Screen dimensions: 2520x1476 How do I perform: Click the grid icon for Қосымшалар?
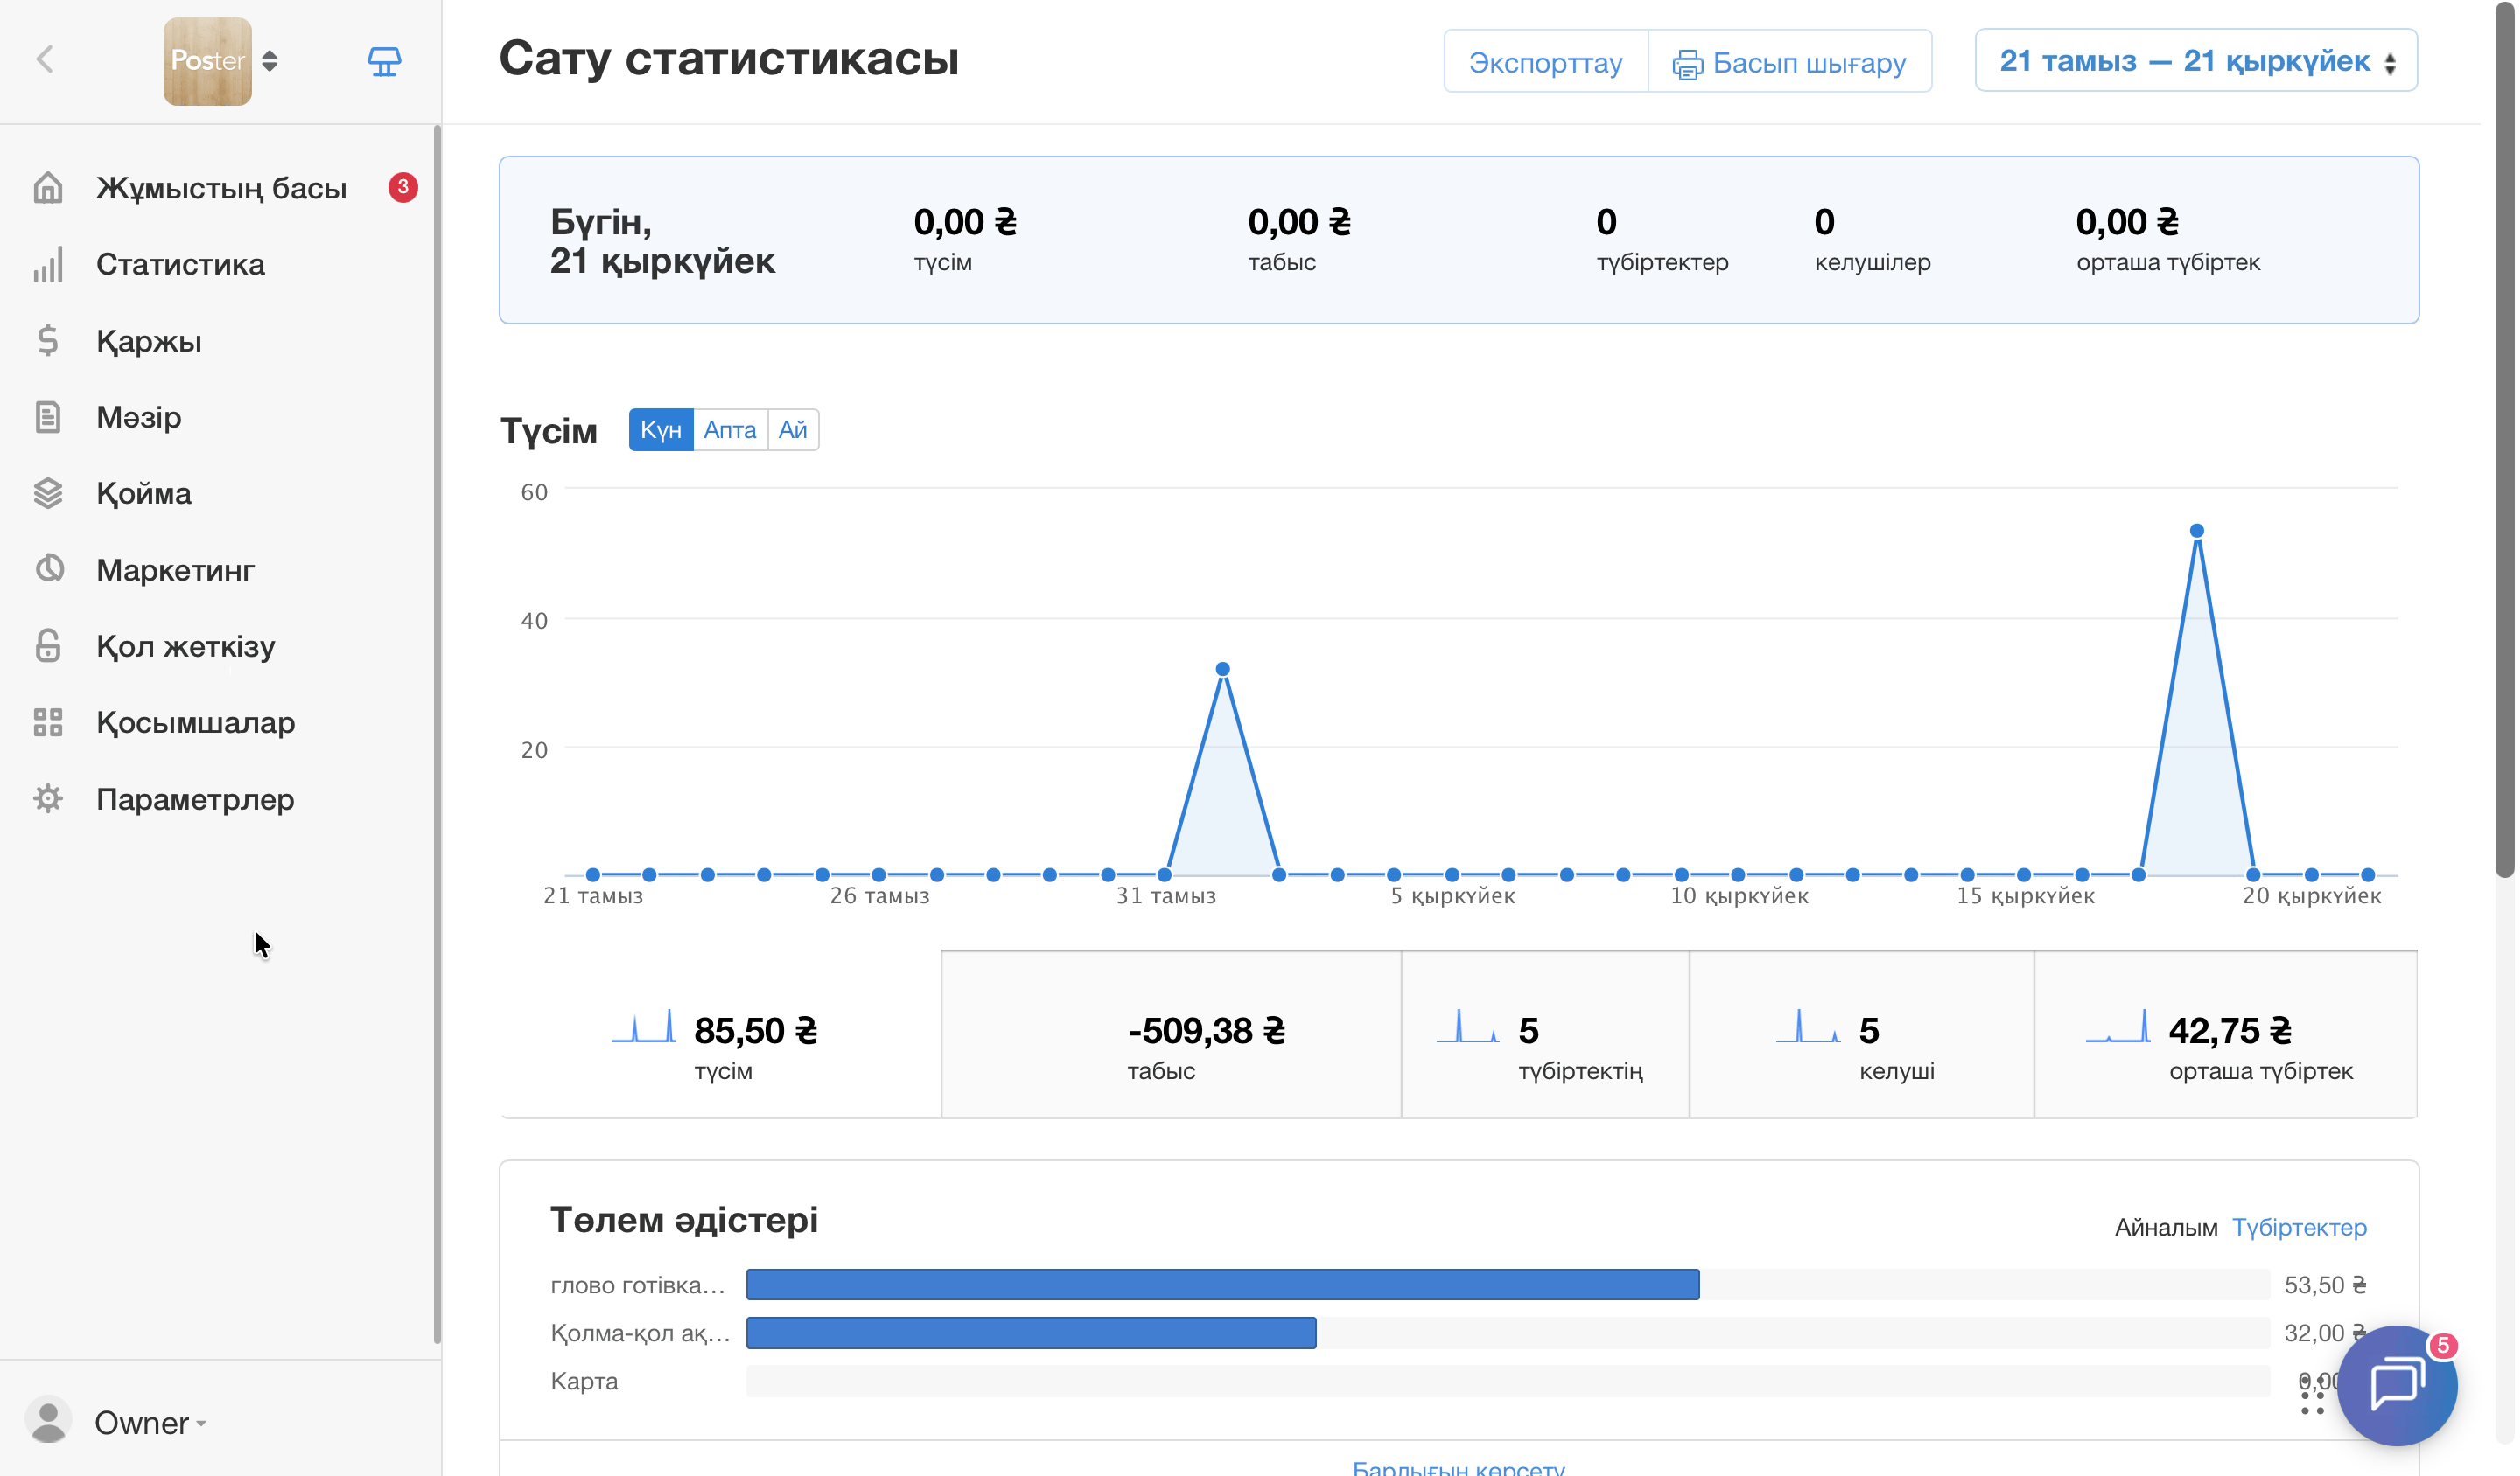48,722
